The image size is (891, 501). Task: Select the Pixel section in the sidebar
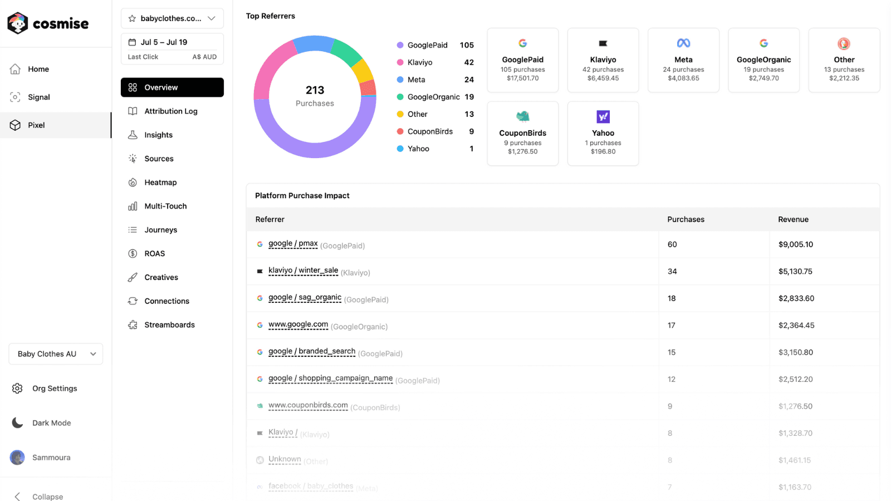36,125
